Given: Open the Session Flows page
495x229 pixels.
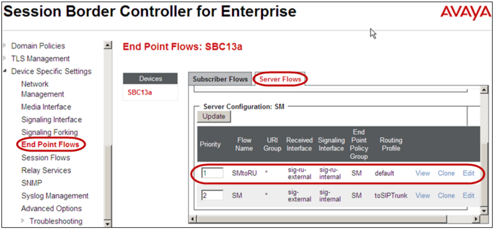Looking at the screenshot, I should pyautogui.click(x=46, y=157).
